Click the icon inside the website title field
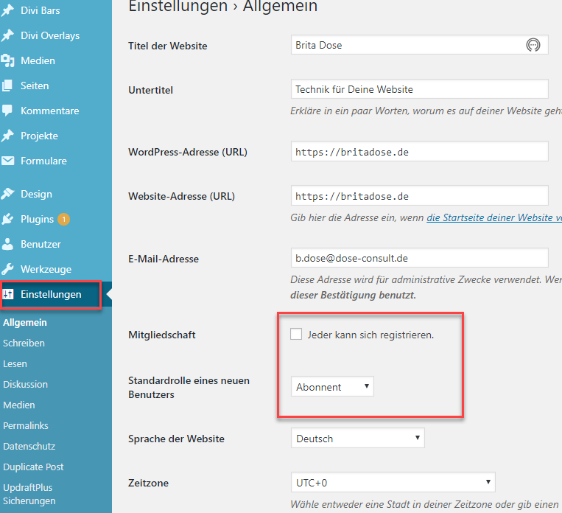Screen dimensions: 562x513 coord(533,45)
